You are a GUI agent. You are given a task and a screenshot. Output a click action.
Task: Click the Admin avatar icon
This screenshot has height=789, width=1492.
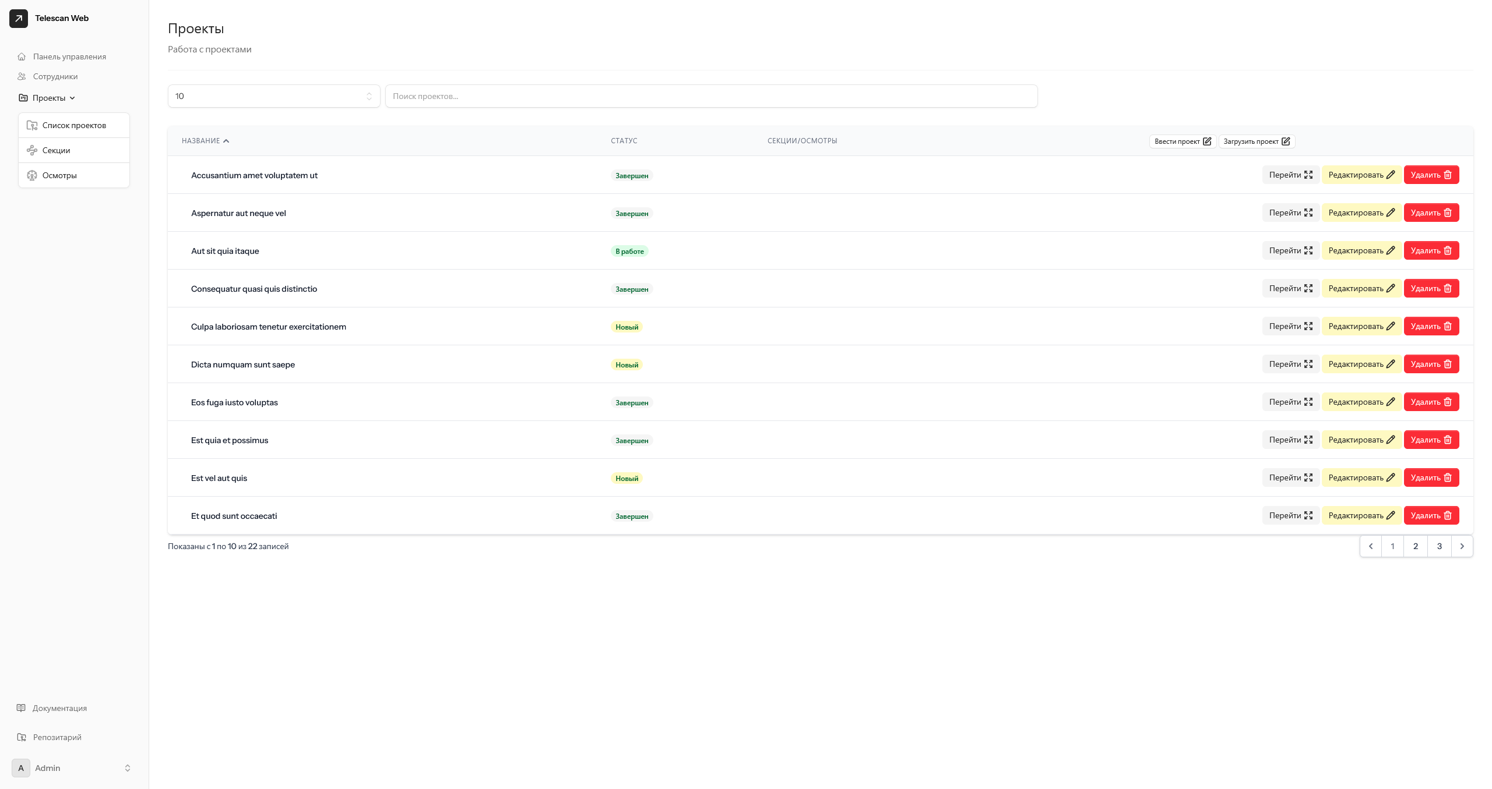pyautogui.click(x=21, y=768)
